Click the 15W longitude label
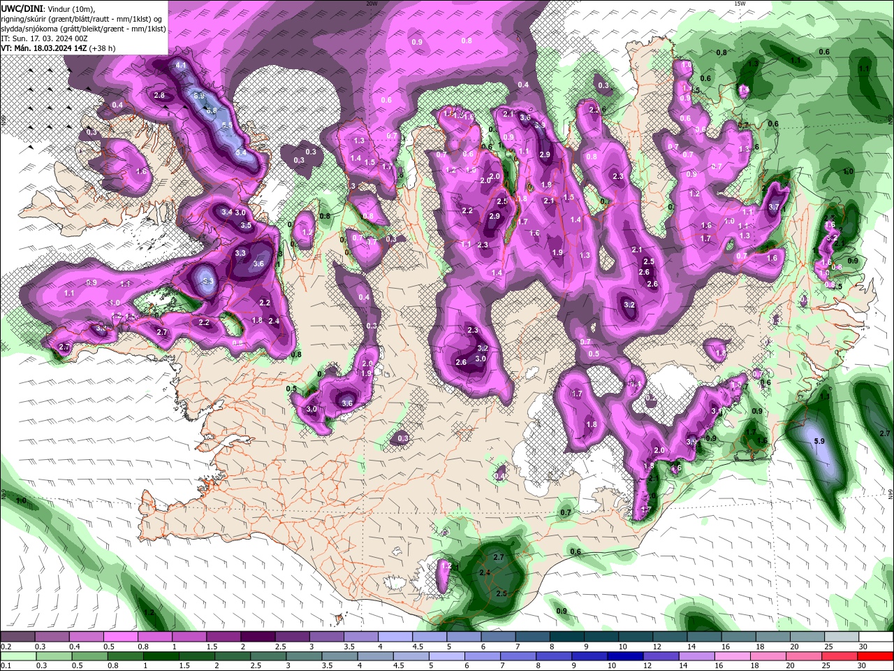 pos(740,3)
